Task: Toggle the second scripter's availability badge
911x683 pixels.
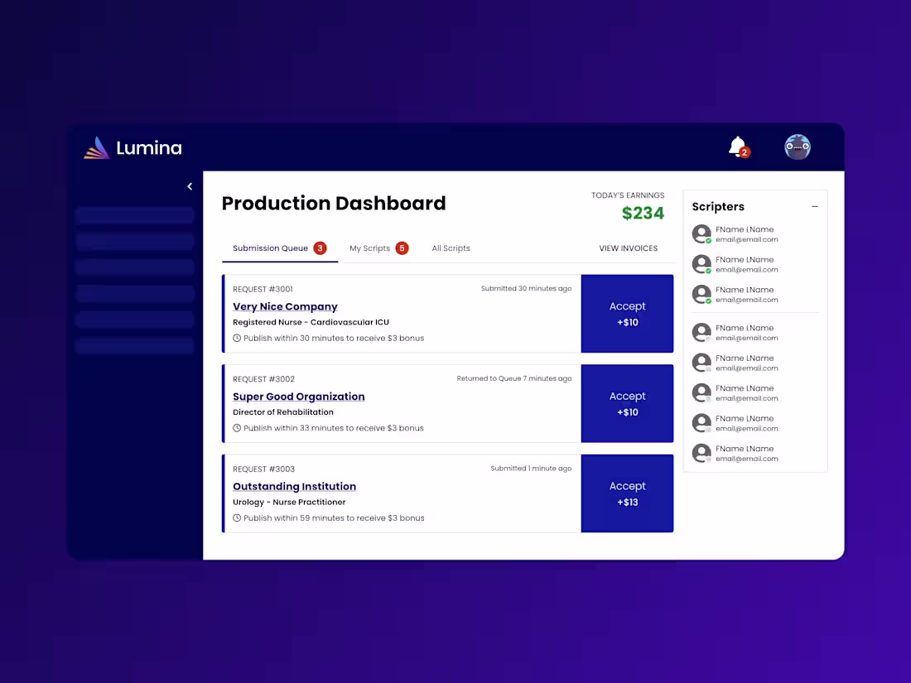Action: [x=708, y=269]
